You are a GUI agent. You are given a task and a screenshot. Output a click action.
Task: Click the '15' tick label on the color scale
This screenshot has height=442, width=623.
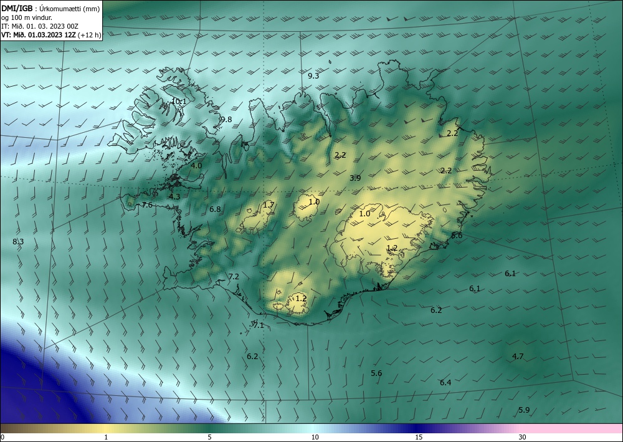(419, 438)
